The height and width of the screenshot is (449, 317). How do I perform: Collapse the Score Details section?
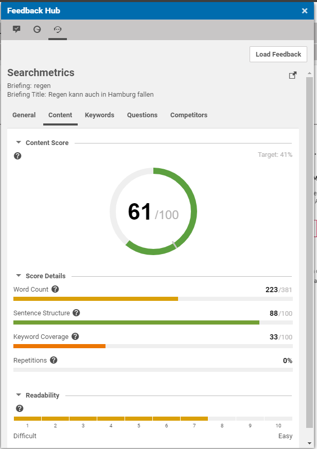19,276
